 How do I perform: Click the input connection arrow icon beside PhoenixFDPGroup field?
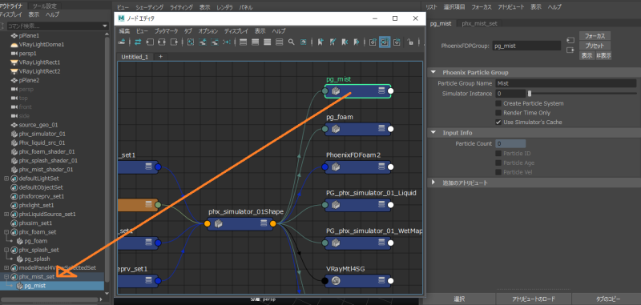(570, 40)
